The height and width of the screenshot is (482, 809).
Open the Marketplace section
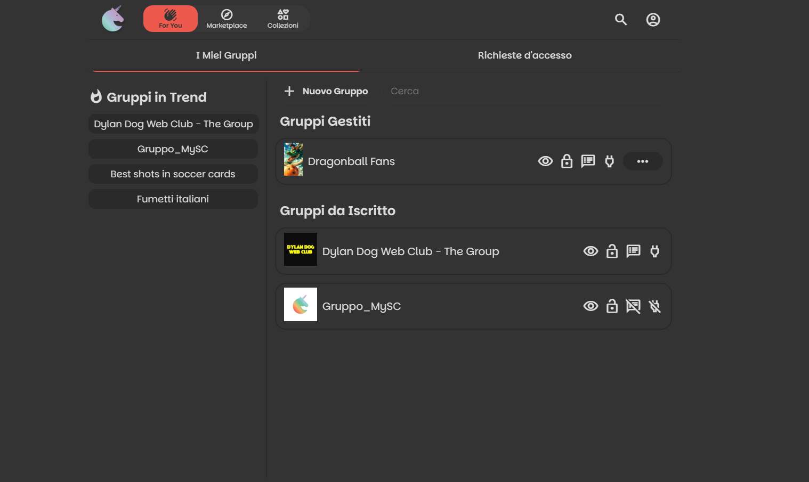click(x=226, y=19)
